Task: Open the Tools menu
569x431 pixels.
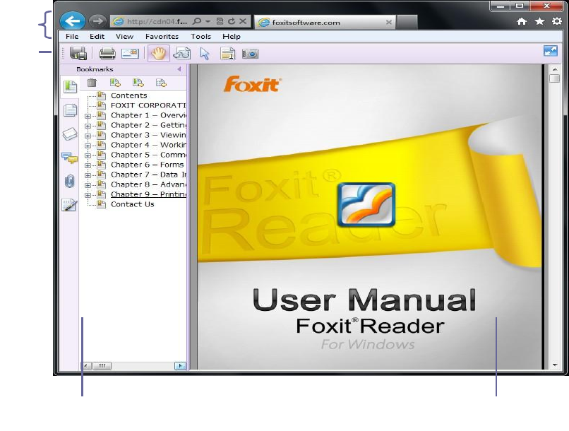Action: point(200,36)
